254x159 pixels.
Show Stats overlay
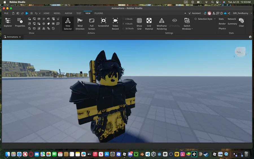click(221, 19)
